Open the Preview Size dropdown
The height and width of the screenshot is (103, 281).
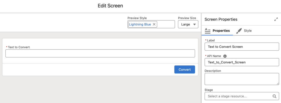(188, 24)
